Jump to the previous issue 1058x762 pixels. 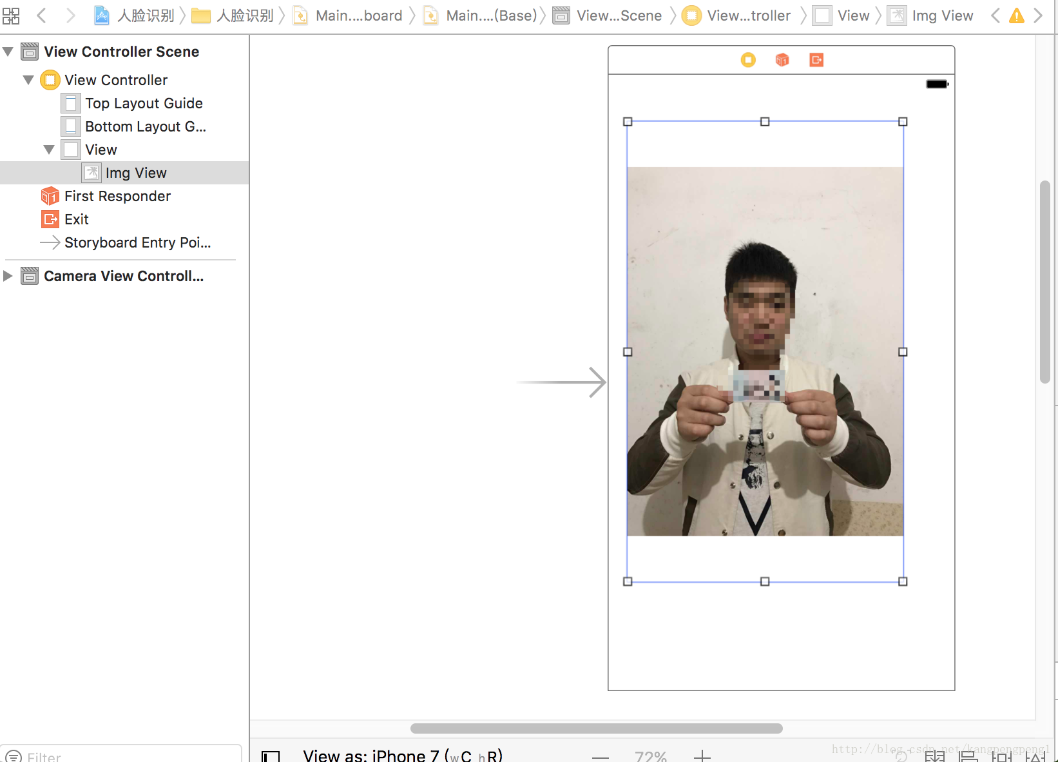[x=995, y=15]
